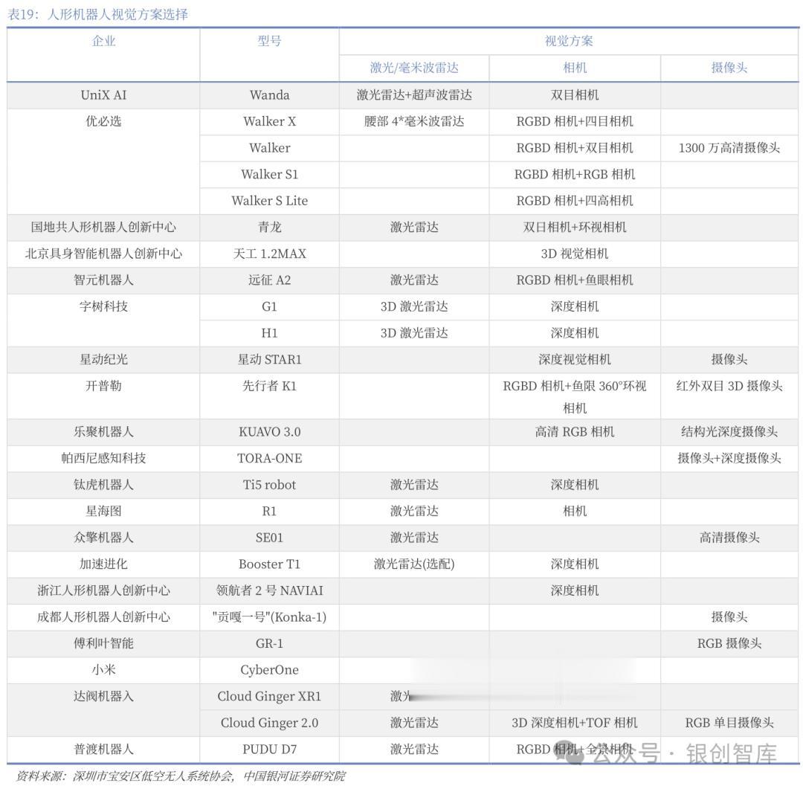Click the 'SE01' model cell
This screenshot has height=786, width=803.
click(x=269, y=538)
